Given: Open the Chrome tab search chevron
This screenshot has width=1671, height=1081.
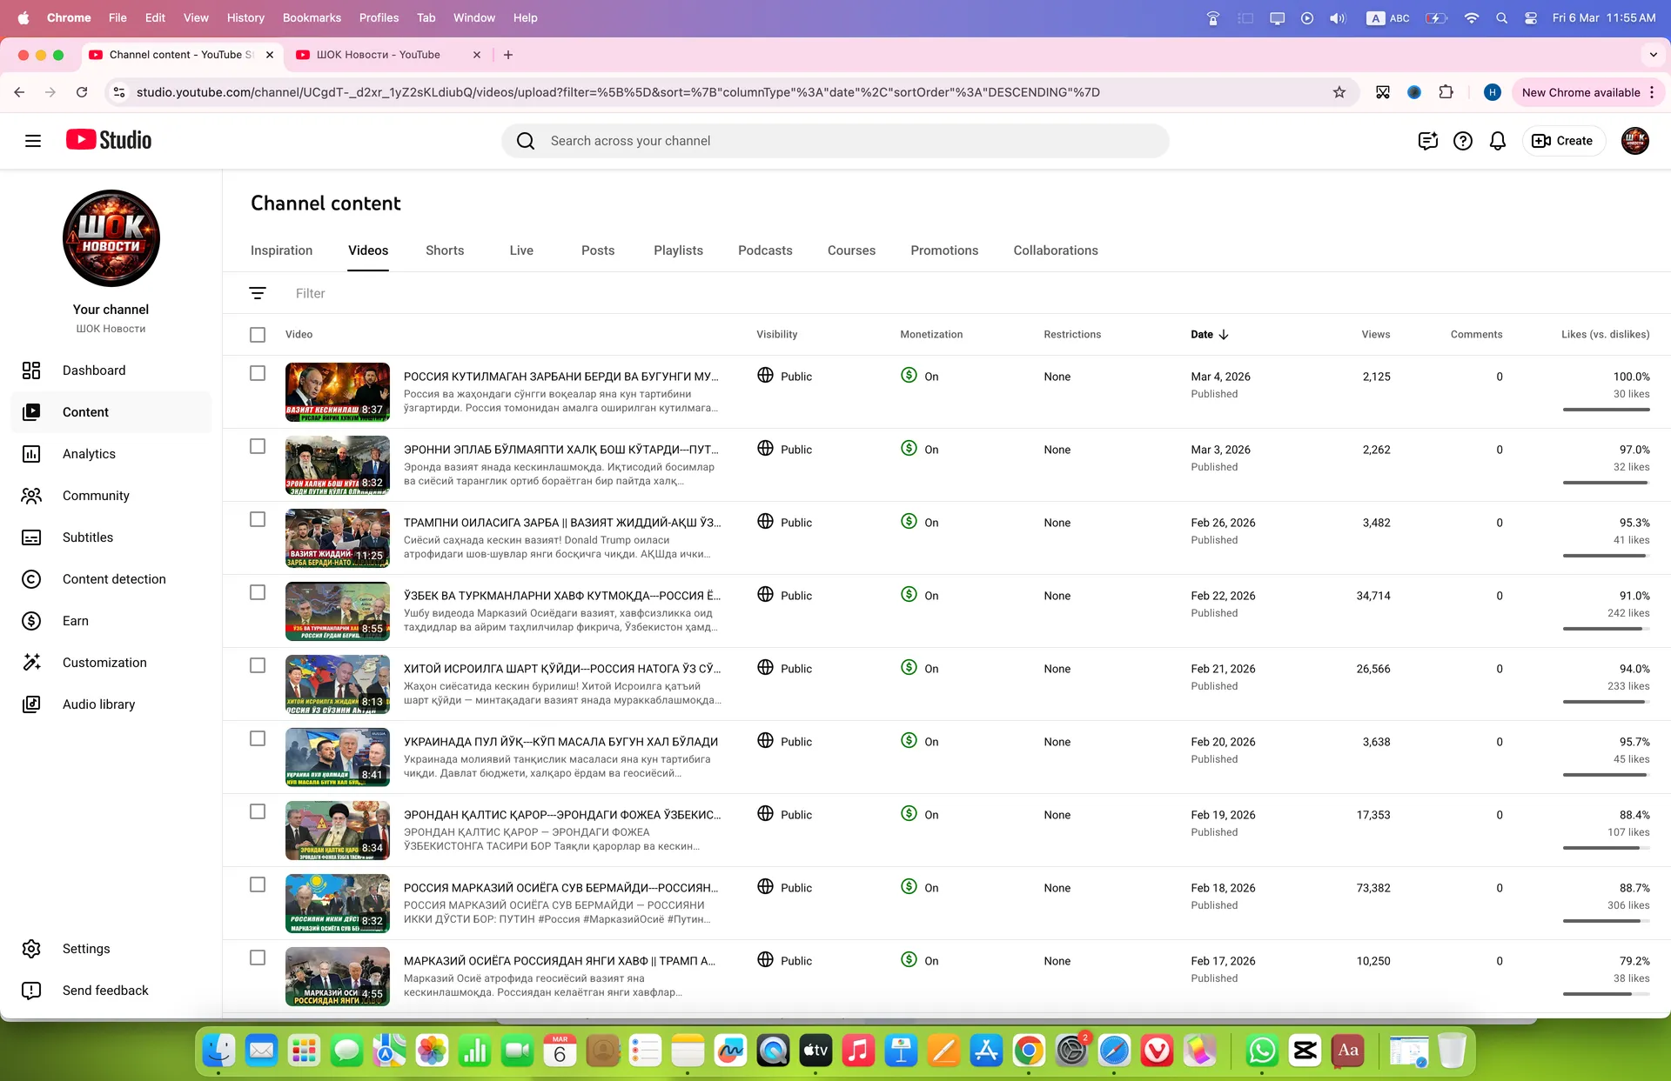Looking at the screenshot, I should (x=1654, y=55).
